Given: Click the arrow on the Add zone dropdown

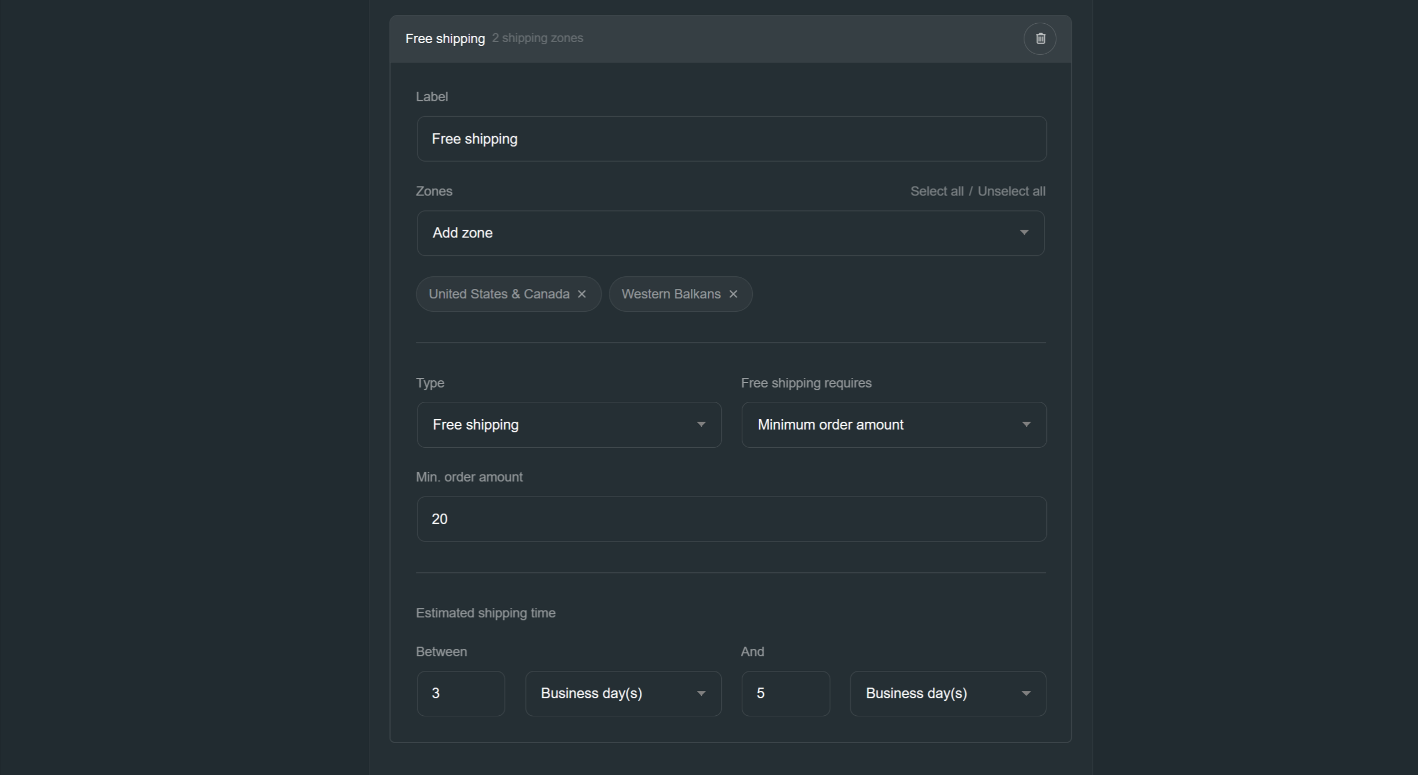Looking at the screenshot, I should pos(1024,232).
